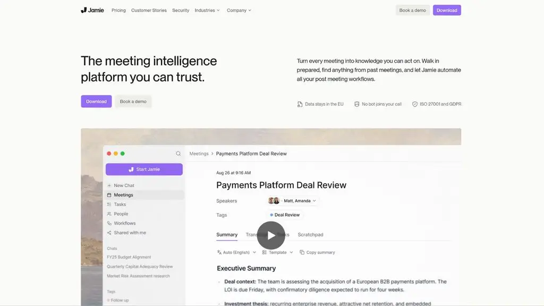Click the Data stays in the EU icon

point(300,104)
